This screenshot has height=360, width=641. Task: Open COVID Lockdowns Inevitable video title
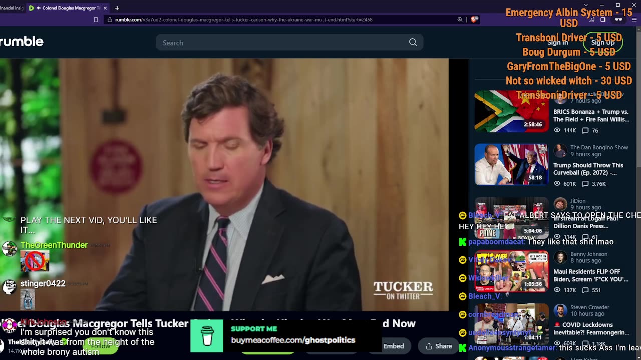coord(591,328)
